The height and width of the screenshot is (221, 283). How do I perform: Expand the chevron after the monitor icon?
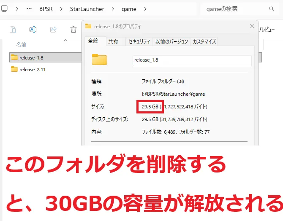pyautogui.click(x=17, y=9)
